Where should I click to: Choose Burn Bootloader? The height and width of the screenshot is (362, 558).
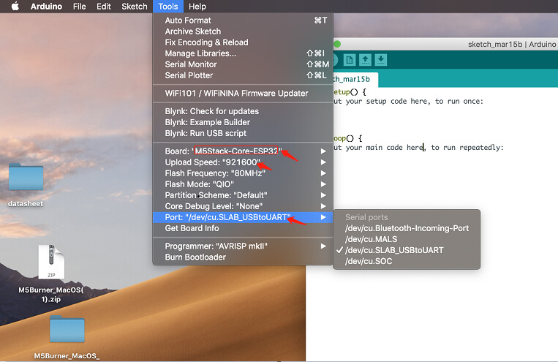click(243, 257)
